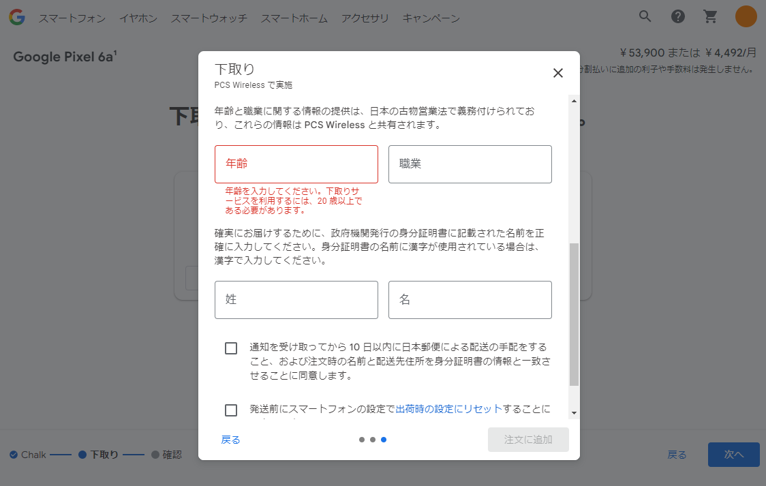
Task: Click the ¥53,900 または ¥4,492/月 price
Action: (688, 52)
